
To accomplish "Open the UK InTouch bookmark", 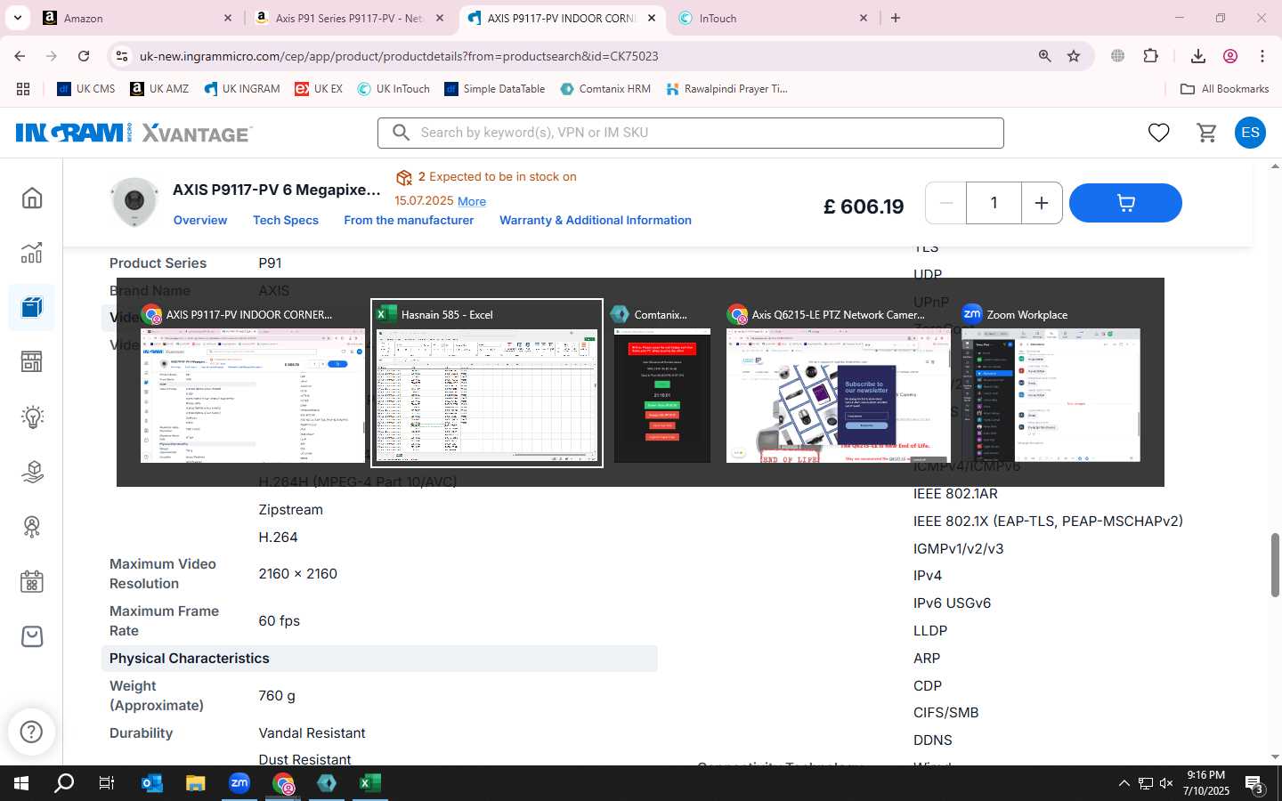I will [394, 89].
